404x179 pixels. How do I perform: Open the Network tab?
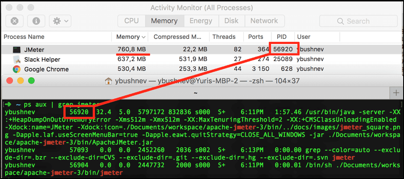click(x=264, y=21)
